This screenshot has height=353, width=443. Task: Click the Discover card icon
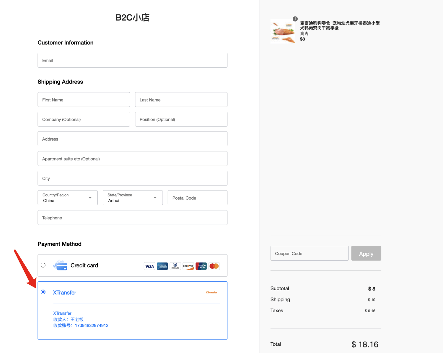(188, 266)
